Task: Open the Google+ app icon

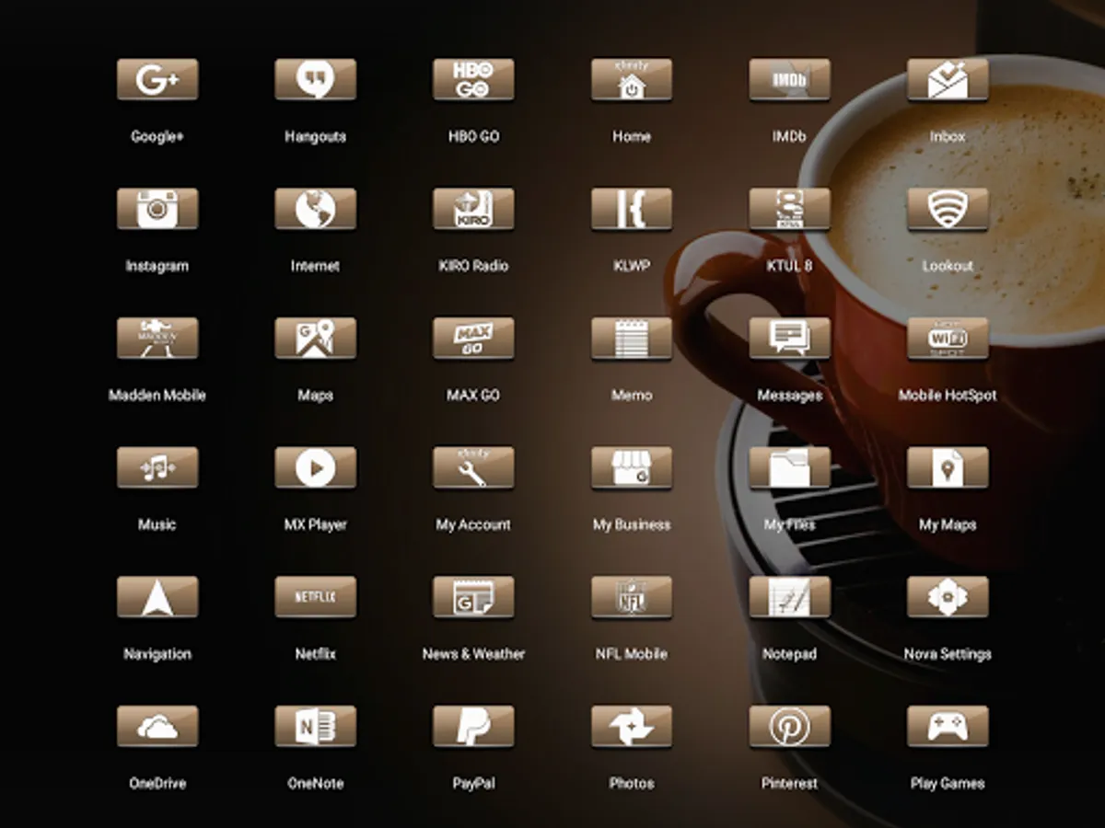Action: (x=157, y=81)
